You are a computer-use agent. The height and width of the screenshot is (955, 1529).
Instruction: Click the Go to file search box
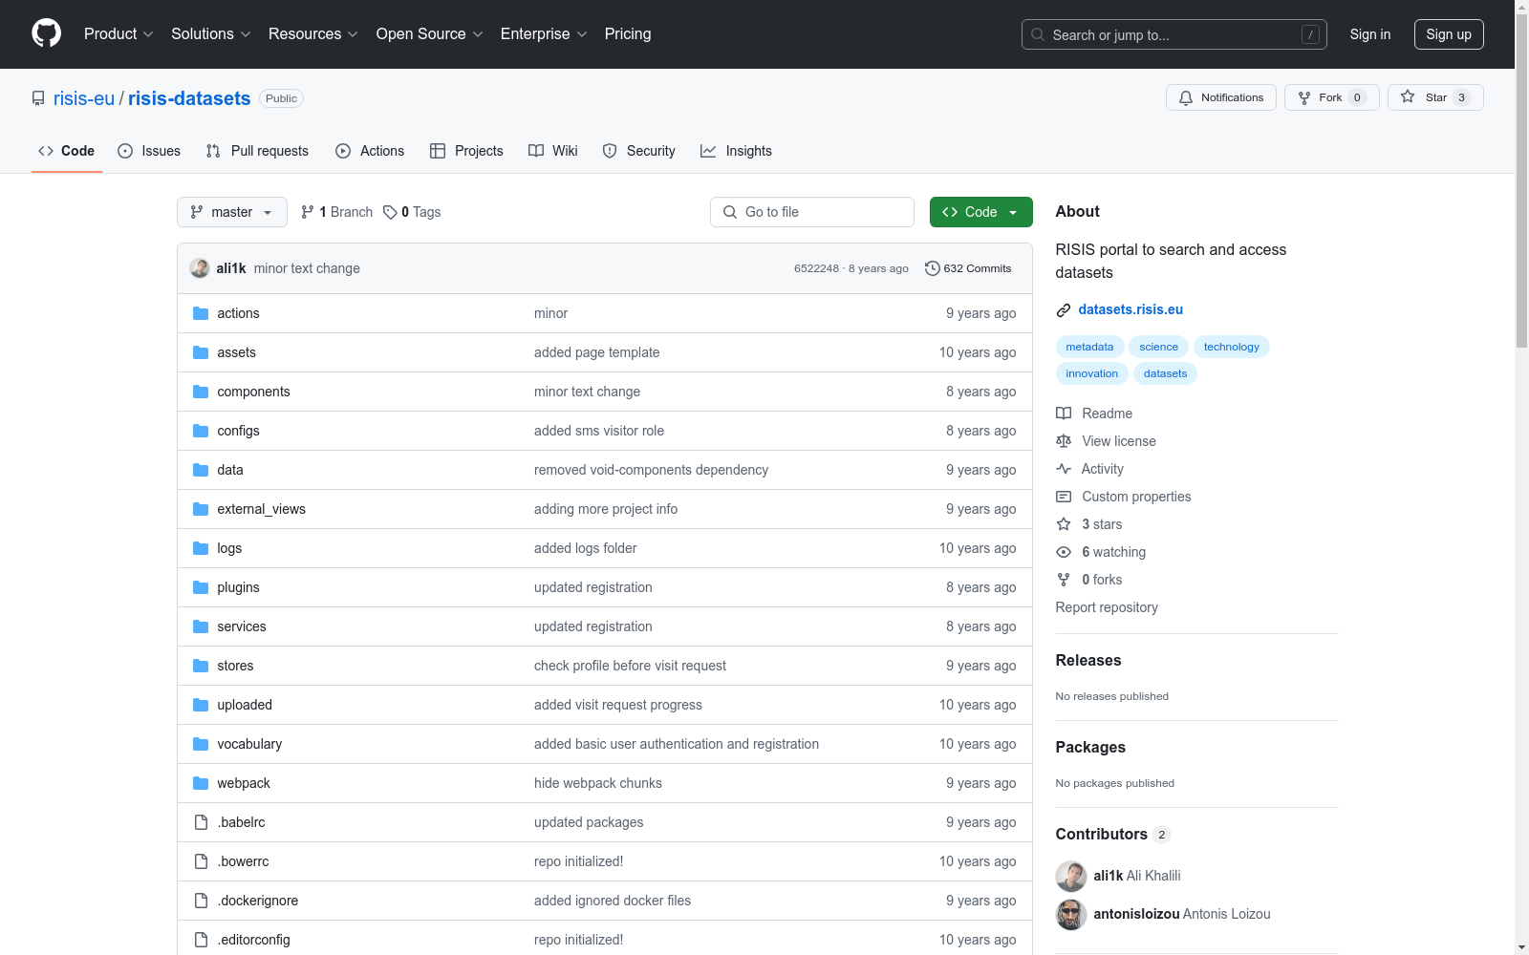click(812, 212)
